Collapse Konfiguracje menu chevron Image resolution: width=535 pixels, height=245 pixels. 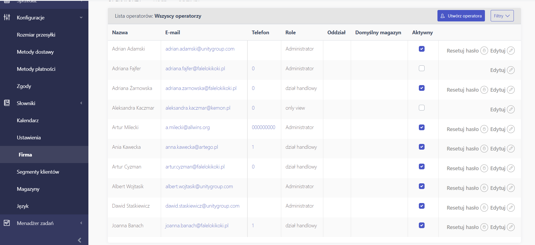coord(81,17)
